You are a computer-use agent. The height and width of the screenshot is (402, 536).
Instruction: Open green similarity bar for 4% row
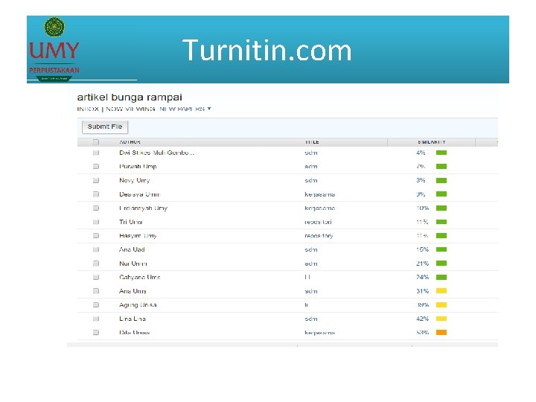(441, 153)
